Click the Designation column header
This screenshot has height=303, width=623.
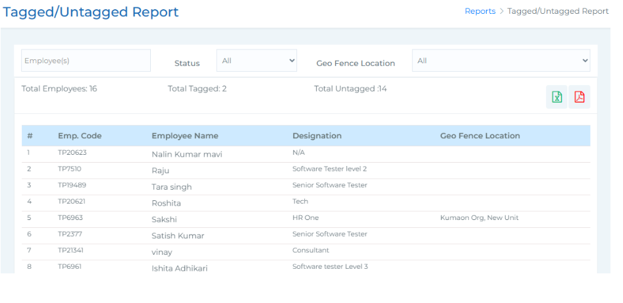[317, 136]
